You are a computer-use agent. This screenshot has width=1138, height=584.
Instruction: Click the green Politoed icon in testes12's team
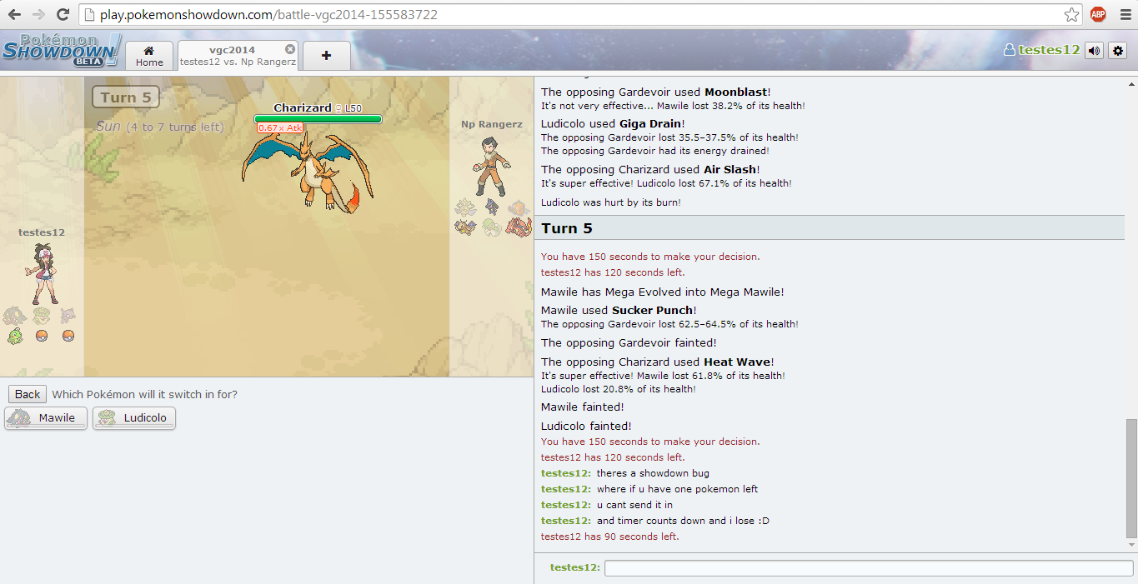pyautogui.click(x=15, y=336)
